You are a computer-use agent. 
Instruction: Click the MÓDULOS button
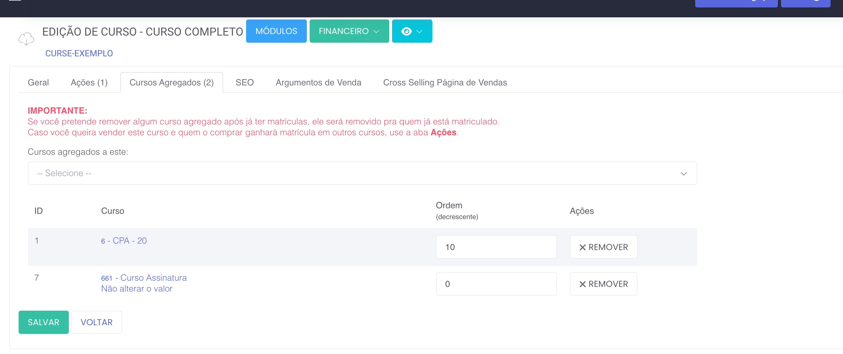[276, 31]
